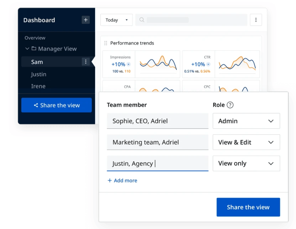Click the search magnifier icon

point(141,20)
